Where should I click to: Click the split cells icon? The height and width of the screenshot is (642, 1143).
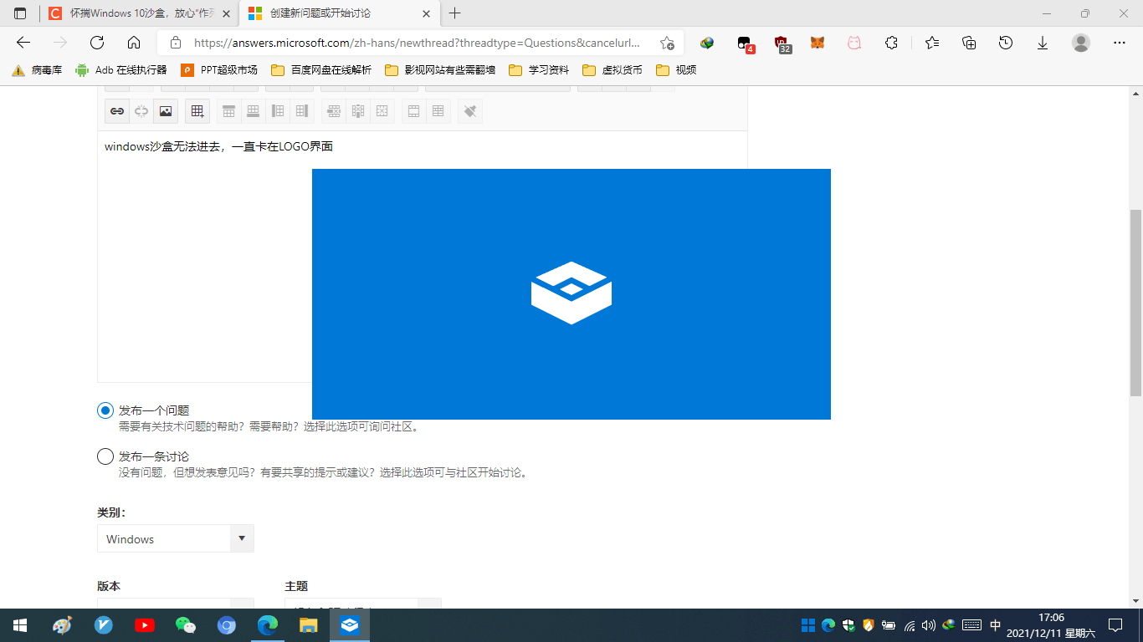pyautogui.click(x=438, y=111)
